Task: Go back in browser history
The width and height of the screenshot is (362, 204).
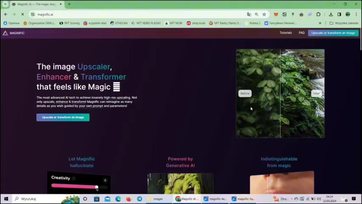Action: (6, 14)
